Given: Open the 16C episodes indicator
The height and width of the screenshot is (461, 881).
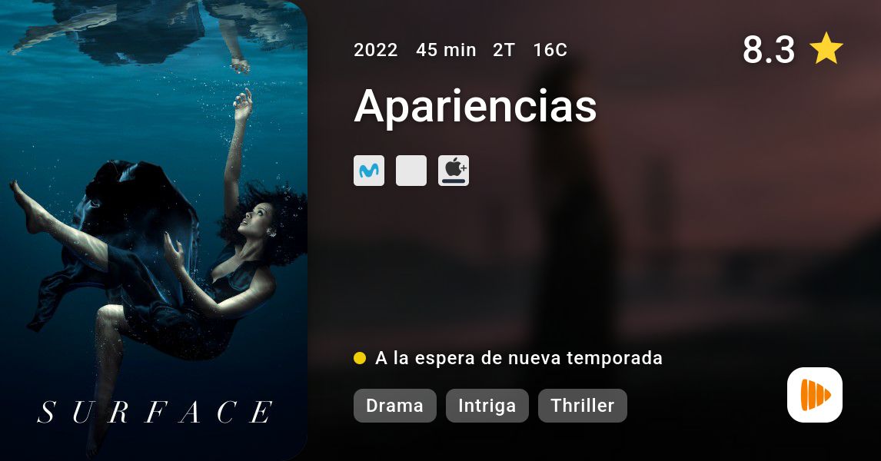Looking at the screenshot, I should (550, 50).
